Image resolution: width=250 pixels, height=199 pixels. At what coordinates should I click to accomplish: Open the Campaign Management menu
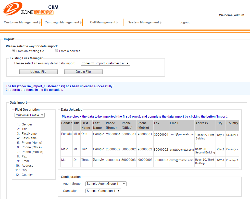pyautogui.click(x=62, y=22)
